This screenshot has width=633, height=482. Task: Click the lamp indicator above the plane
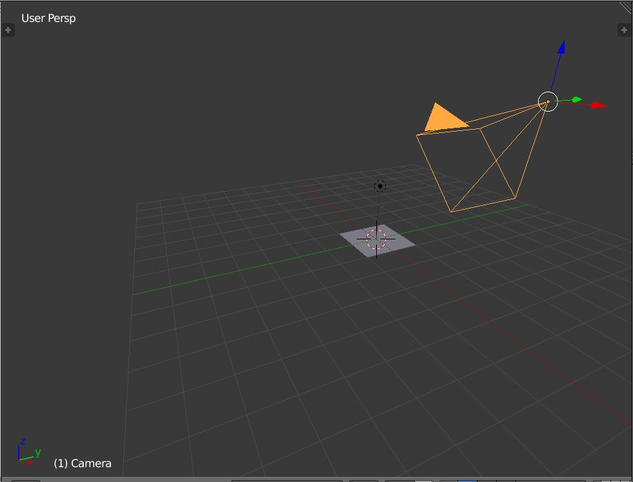(x=379, y=186)
